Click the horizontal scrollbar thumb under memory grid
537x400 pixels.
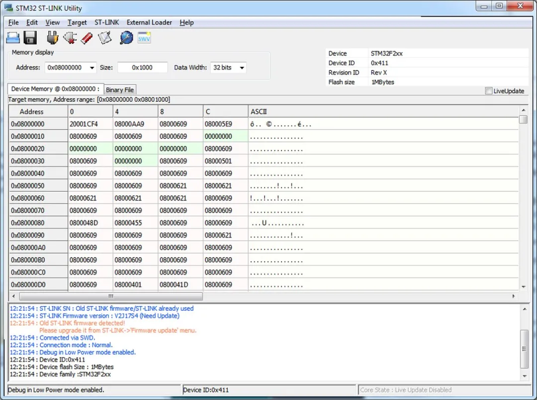(x=111, y=296)
